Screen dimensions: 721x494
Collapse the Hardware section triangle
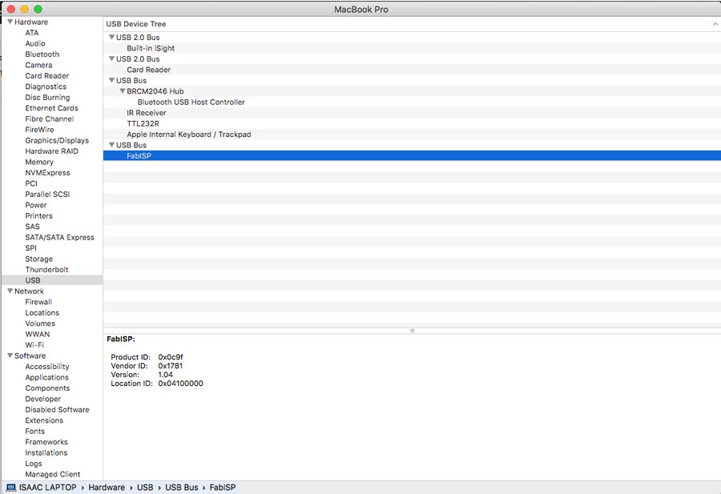click(10, 22)
